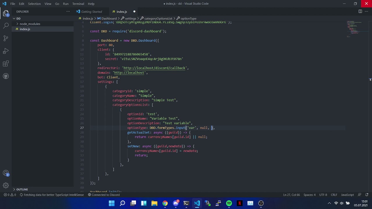The width and height of the screenshot is (372, 209).
Task: Open Google Chrome from taskbar
Action: 165,203
